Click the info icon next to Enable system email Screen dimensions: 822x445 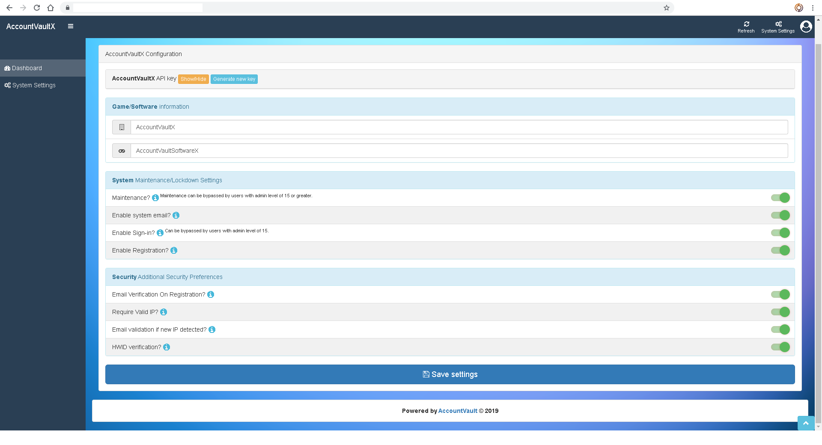point(176,215)
